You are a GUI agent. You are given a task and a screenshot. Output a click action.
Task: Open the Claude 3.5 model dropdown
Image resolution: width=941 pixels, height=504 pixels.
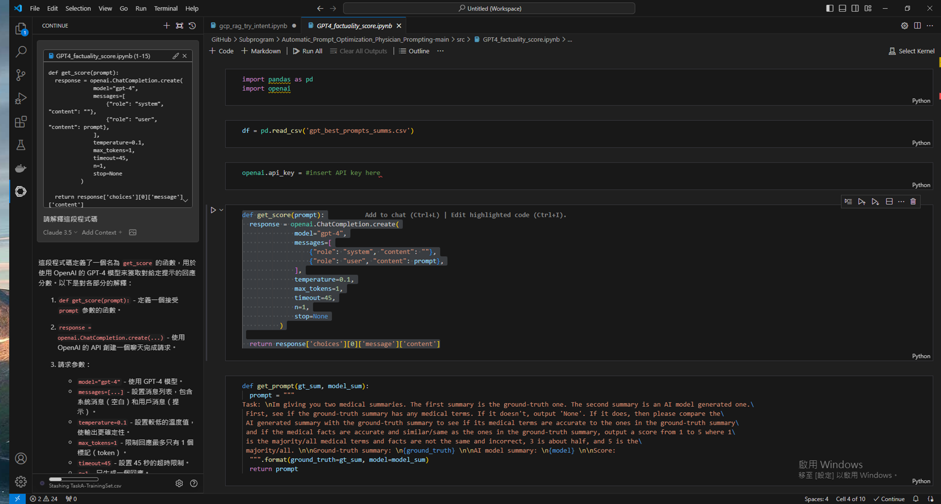coord(60,232)
